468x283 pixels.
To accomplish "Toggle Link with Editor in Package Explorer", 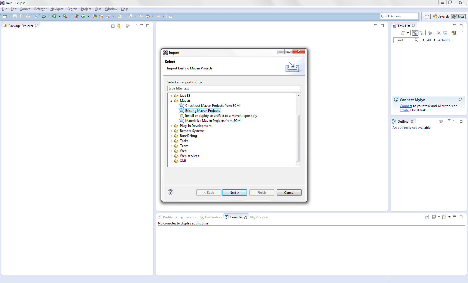I will tap(119, 26).
